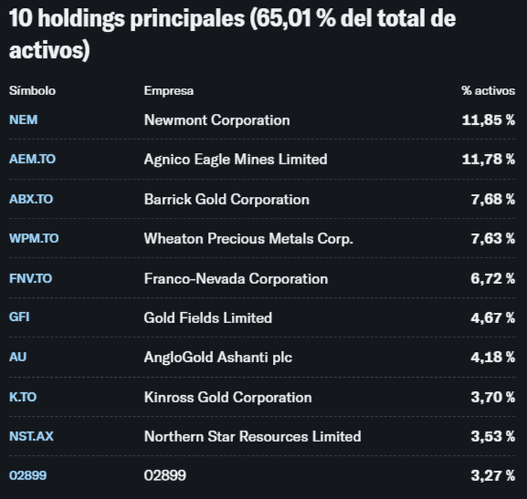527x499 pixels.
Task: Open the NEM ticker symbol link
Action: coord(23,120)
